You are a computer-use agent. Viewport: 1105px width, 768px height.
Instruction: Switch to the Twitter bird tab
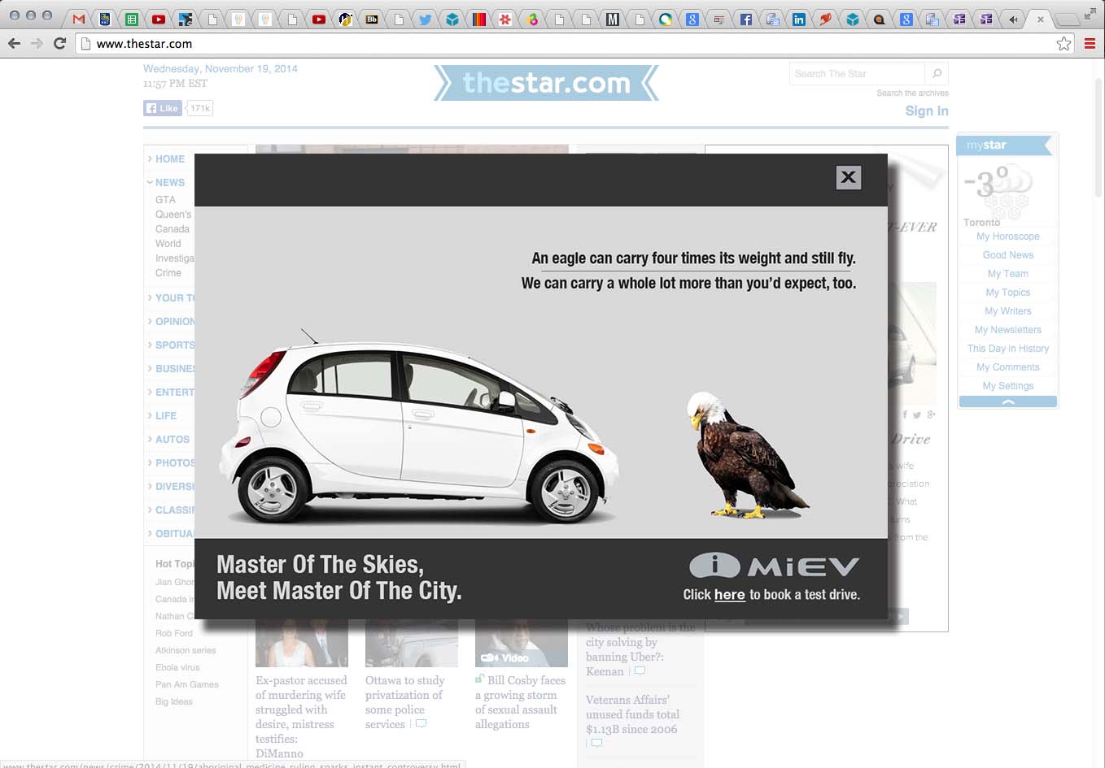425,19
